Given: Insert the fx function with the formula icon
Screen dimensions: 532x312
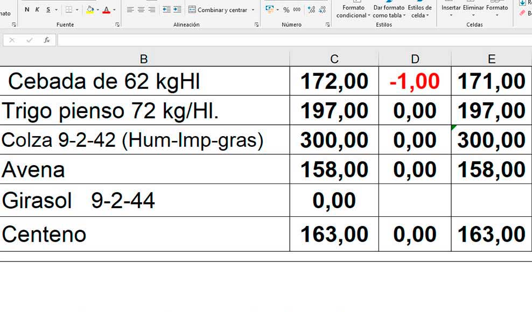Looking at the screenshot, I should click(x=47, y=39).
